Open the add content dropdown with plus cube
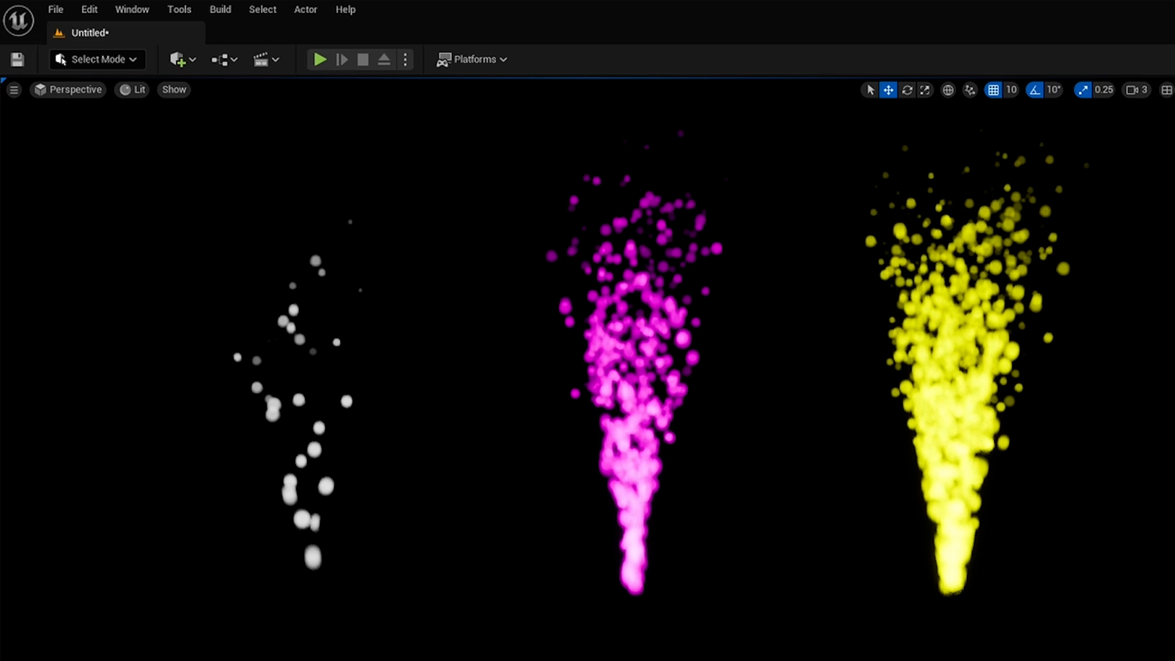This screenshot has height=661, width=1175. (182, 59)
